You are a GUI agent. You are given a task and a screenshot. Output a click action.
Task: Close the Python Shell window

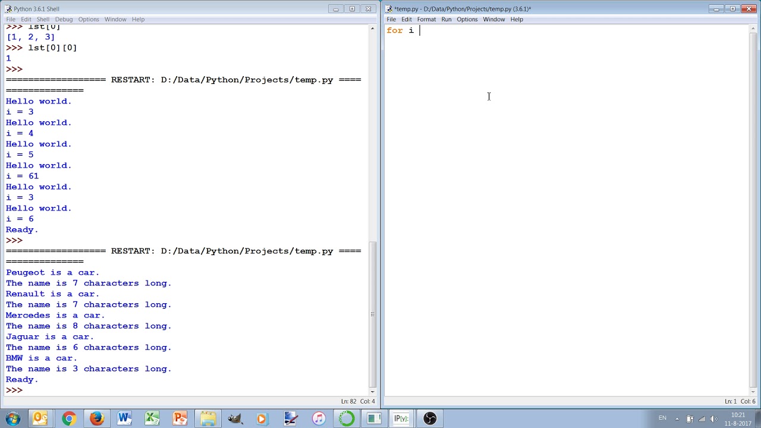pyautogui.click(x=368, y=9)
